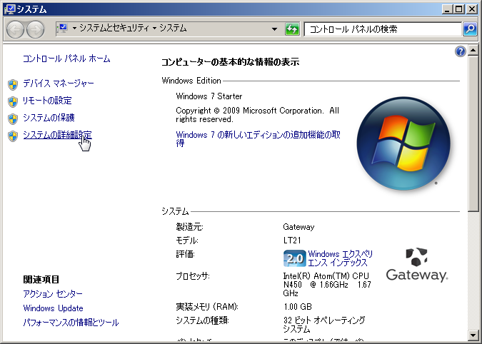Viewport: 482px width, 344px height.
Task: Expand arrow before システムとセキュリティ breadcrumb
Action: [x=74, y=29]
